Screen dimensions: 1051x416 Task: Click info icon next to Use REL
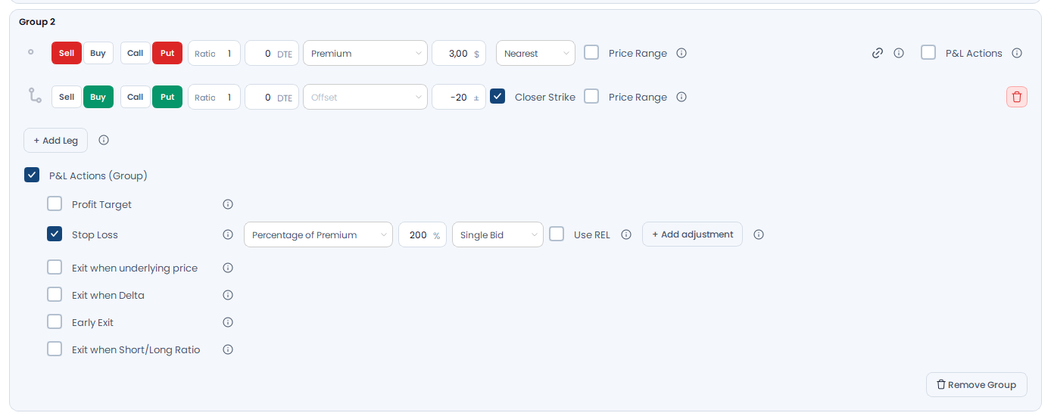626,234
